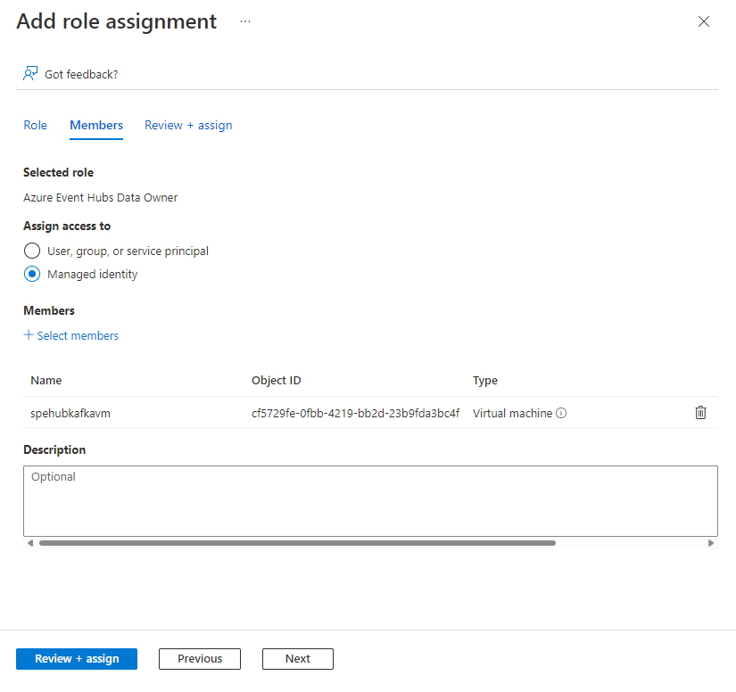Open the Members tab
This screenshot has height=692, width=736.
click(x=96, y=125)
